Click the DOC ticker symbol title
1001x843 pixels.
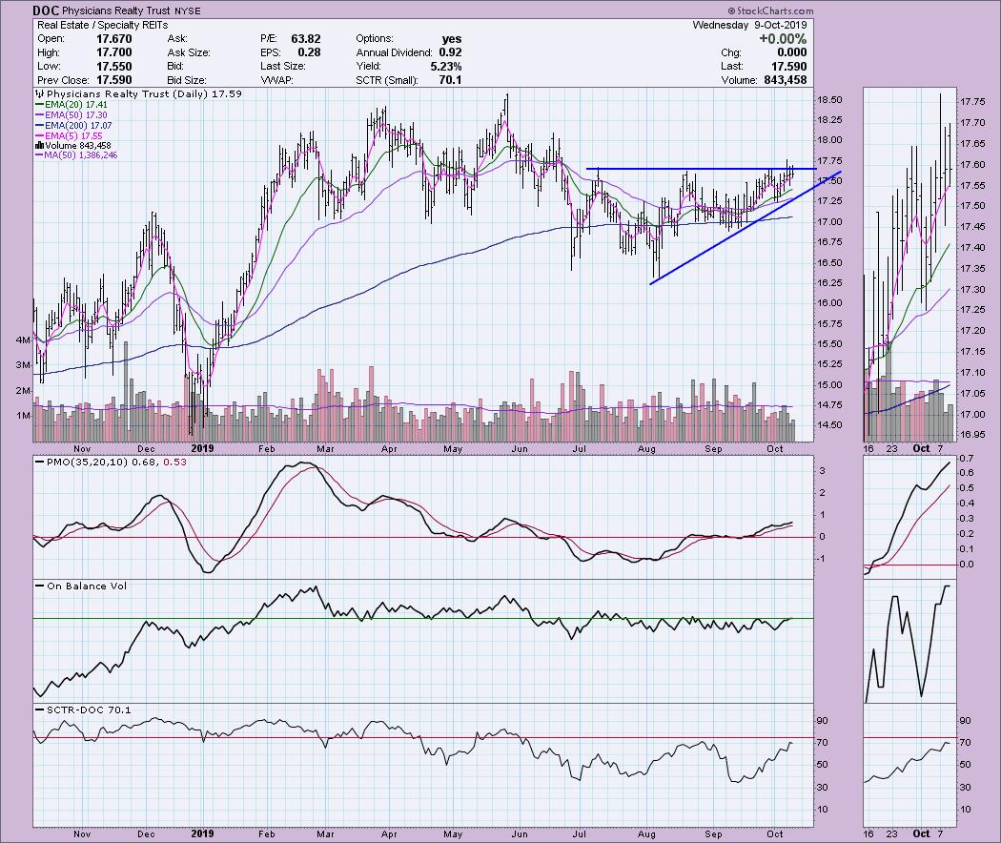click(46, 10)
